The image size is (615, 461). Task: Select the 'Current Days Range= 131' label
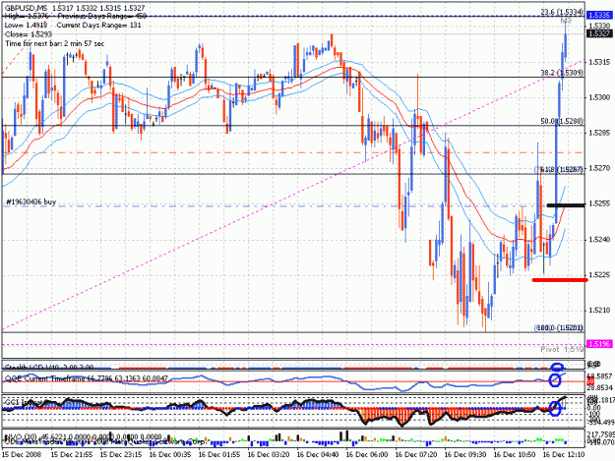coord(98,26)
